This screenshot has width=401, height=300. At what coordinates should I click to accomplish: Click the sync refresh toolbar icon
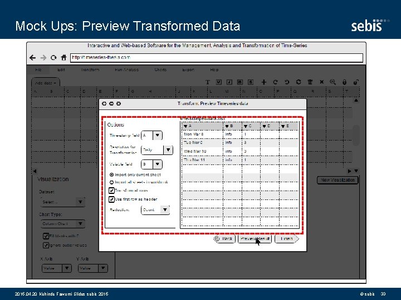tap(299, 82)
